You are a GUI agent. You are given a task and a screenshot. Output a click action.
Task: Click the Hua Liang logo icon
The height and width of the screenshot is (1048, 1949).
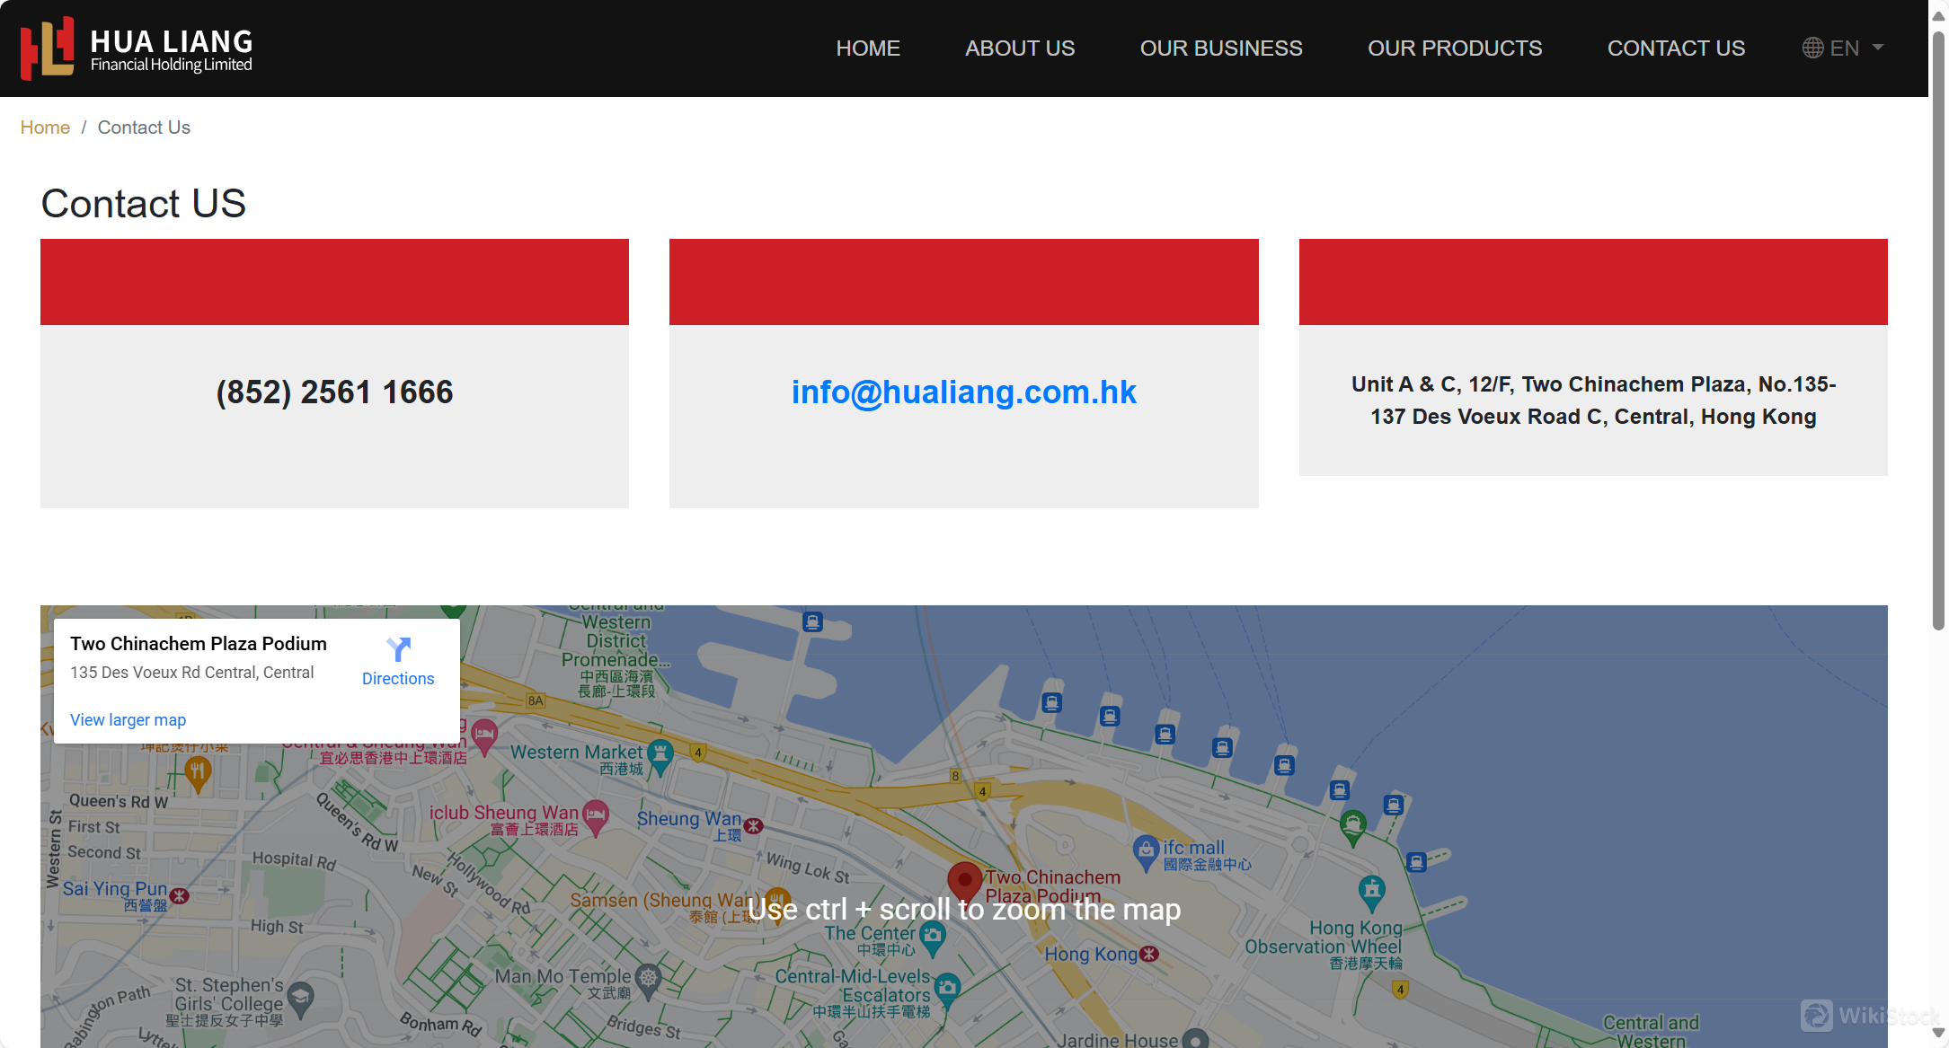click(x=47, y=48)
